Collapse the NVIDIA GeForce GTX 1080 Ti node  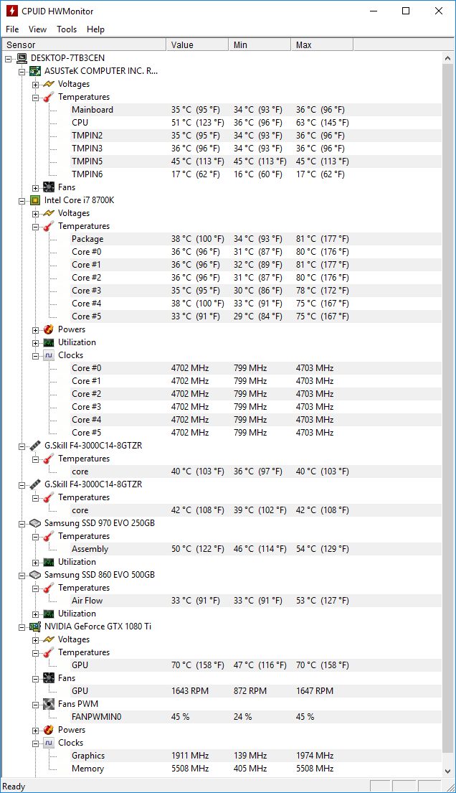pos(22,627)
